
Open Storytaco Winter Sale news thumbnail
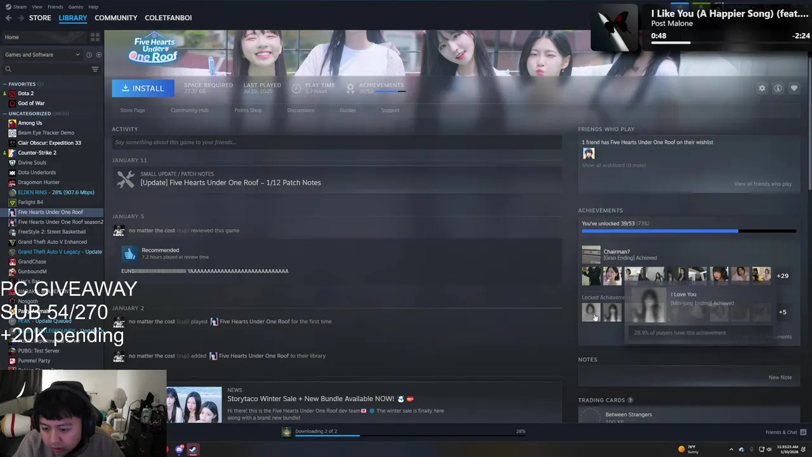pos(194,405)
